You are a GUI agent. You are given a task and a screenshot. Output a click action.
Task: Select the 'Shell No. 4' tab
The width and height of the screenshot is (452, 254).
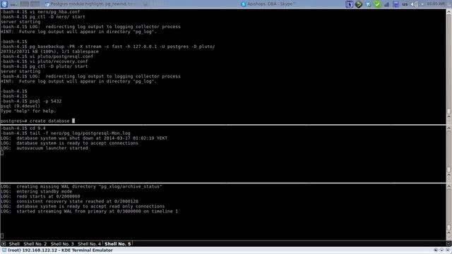(x=90, y=244)
